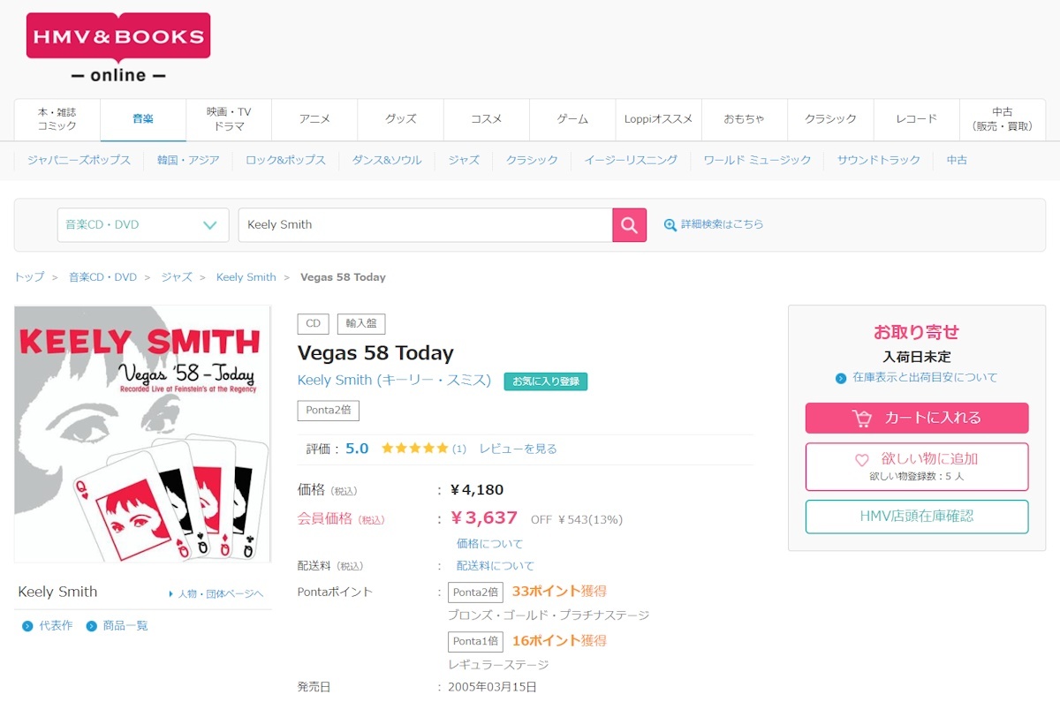Open イージーリスニング genre link
Image resolution: width=1060 pixels, height=702 pixels.
click(x=631, y=160)
